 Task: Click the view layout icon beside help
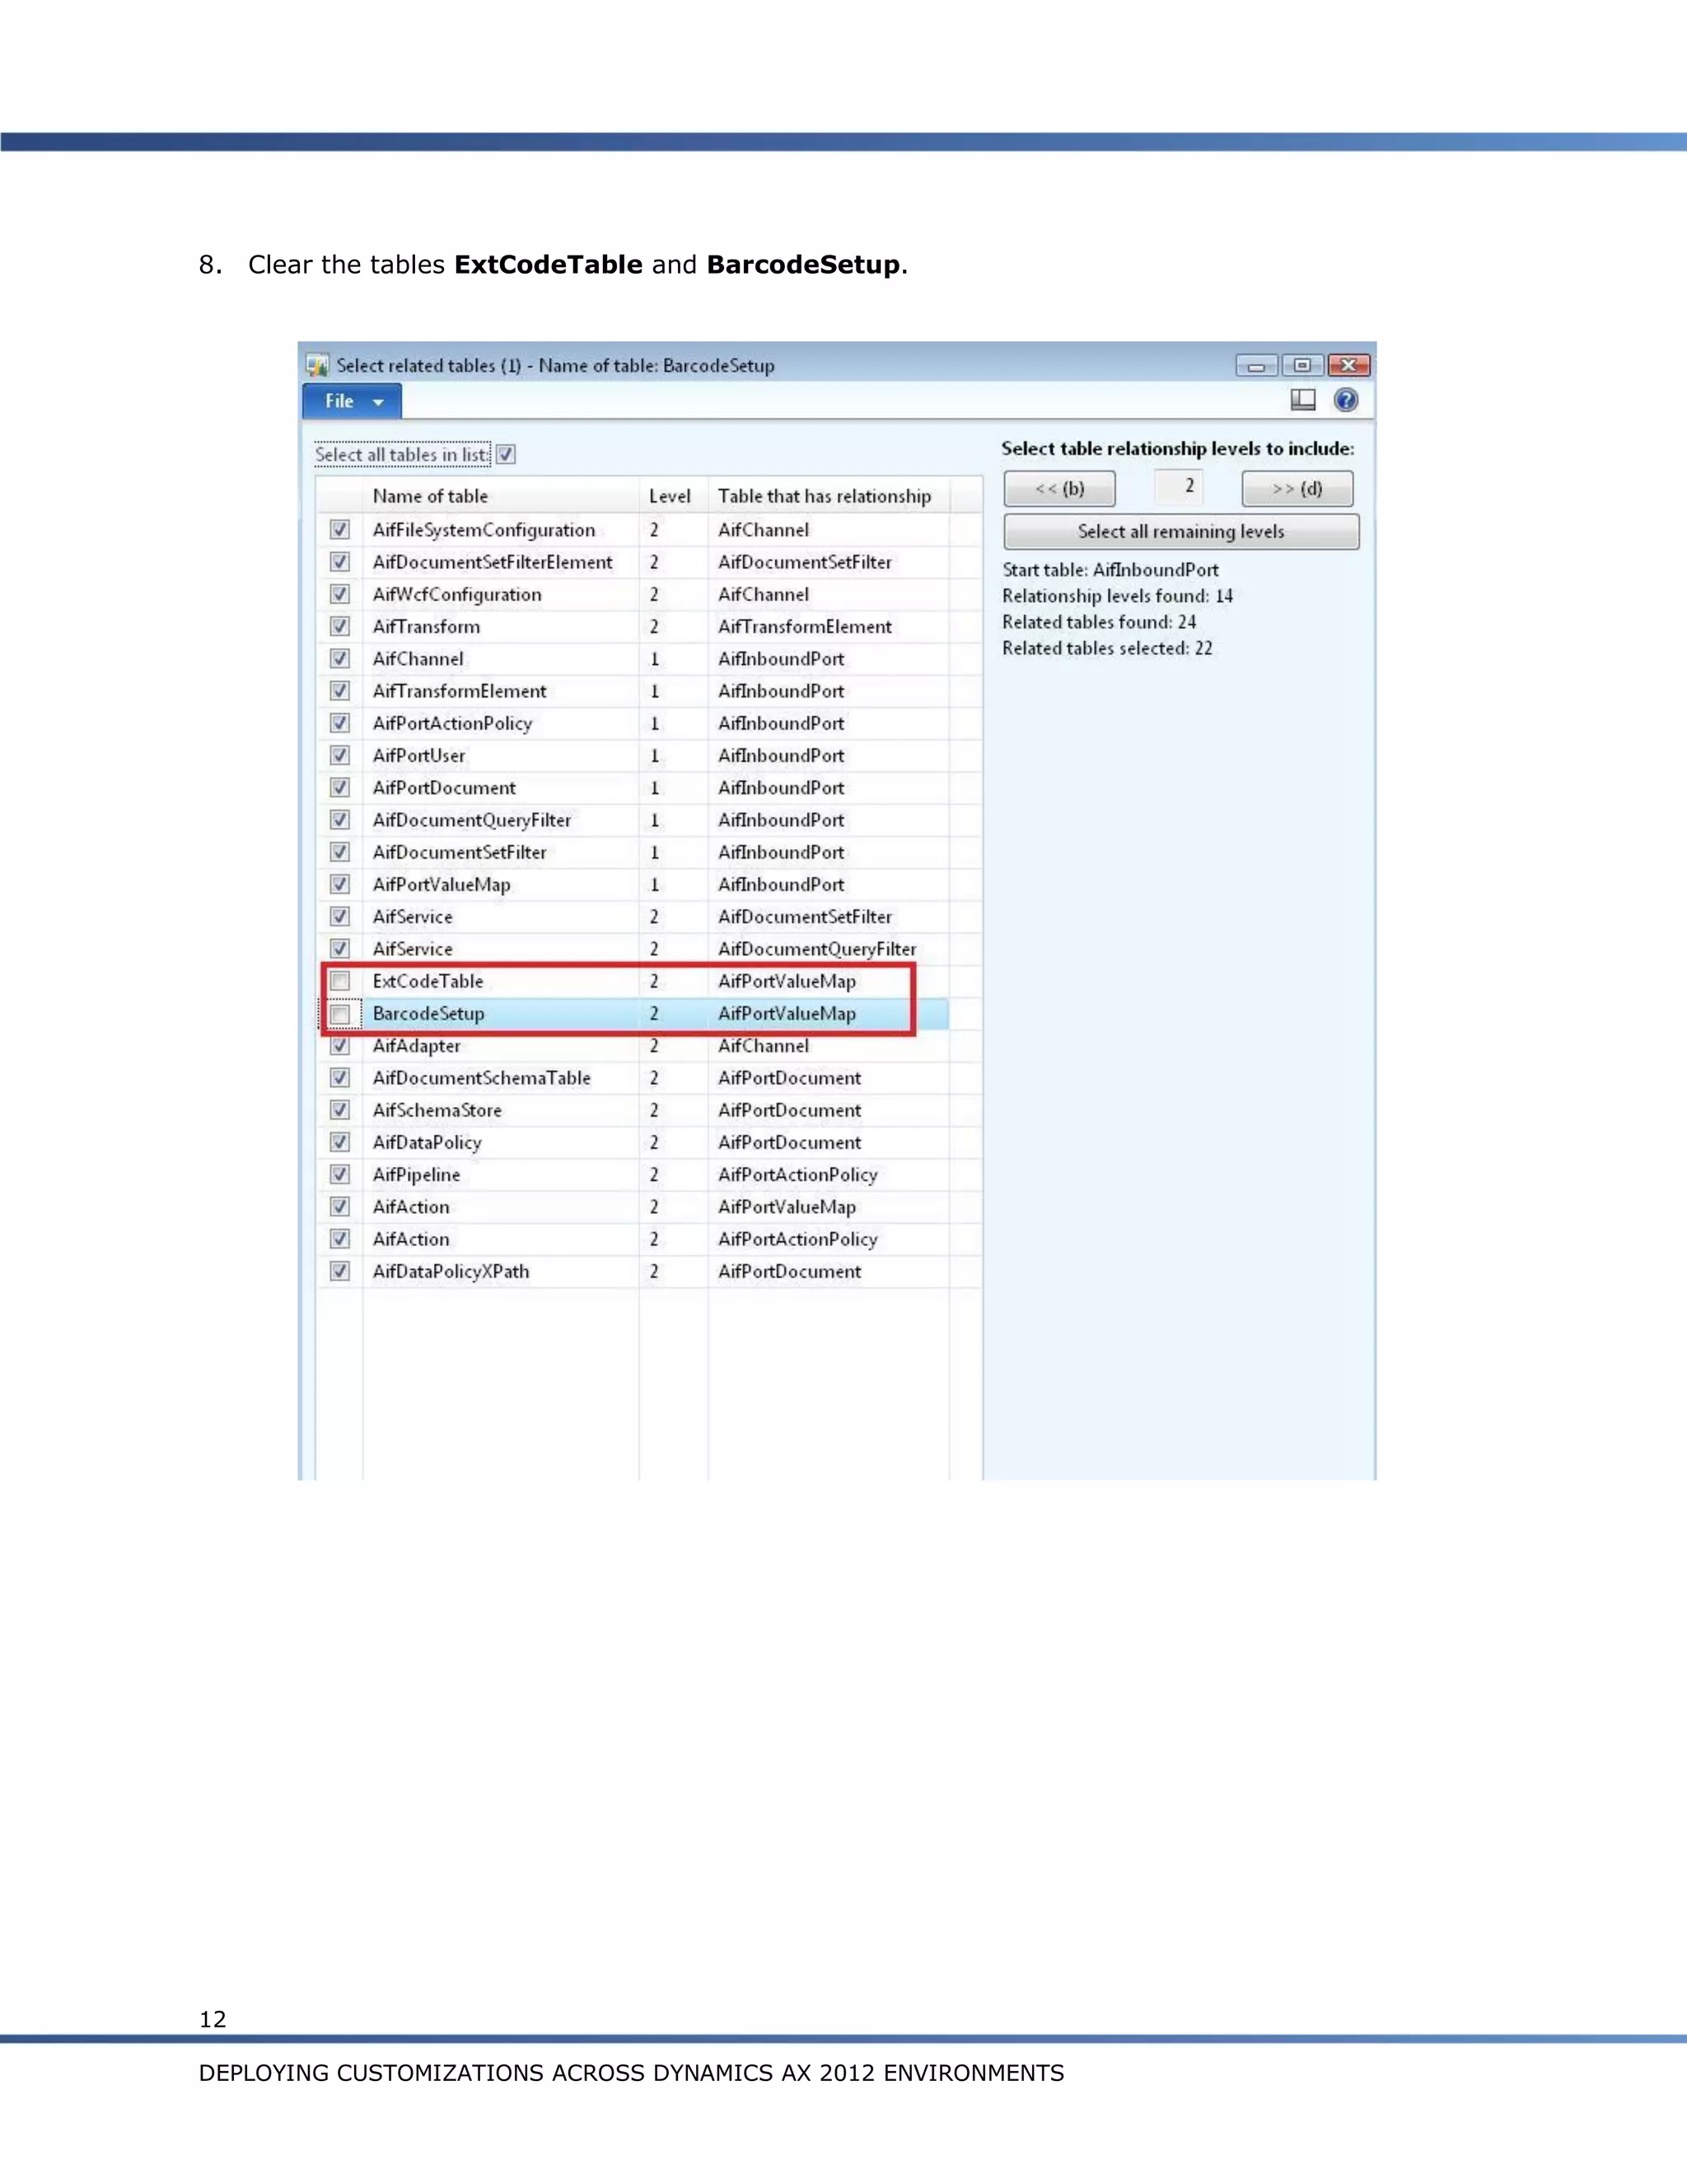point(1303,400)
